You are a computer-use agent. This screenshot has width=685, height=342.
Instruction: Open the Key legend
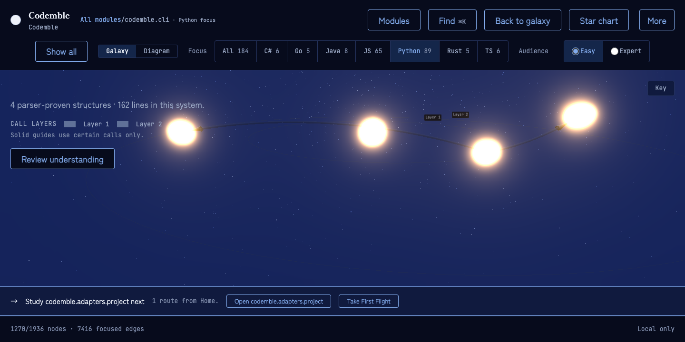(661, 88)
